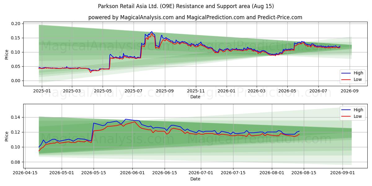Click the 0.20 tick on top y-axis

(x=15, y=24)
